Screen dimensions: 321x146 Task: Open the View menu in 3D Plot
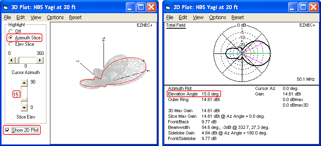pos(36,18)
